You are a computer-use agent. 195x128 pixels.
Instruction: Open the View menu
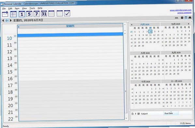(x=24, y=8)
